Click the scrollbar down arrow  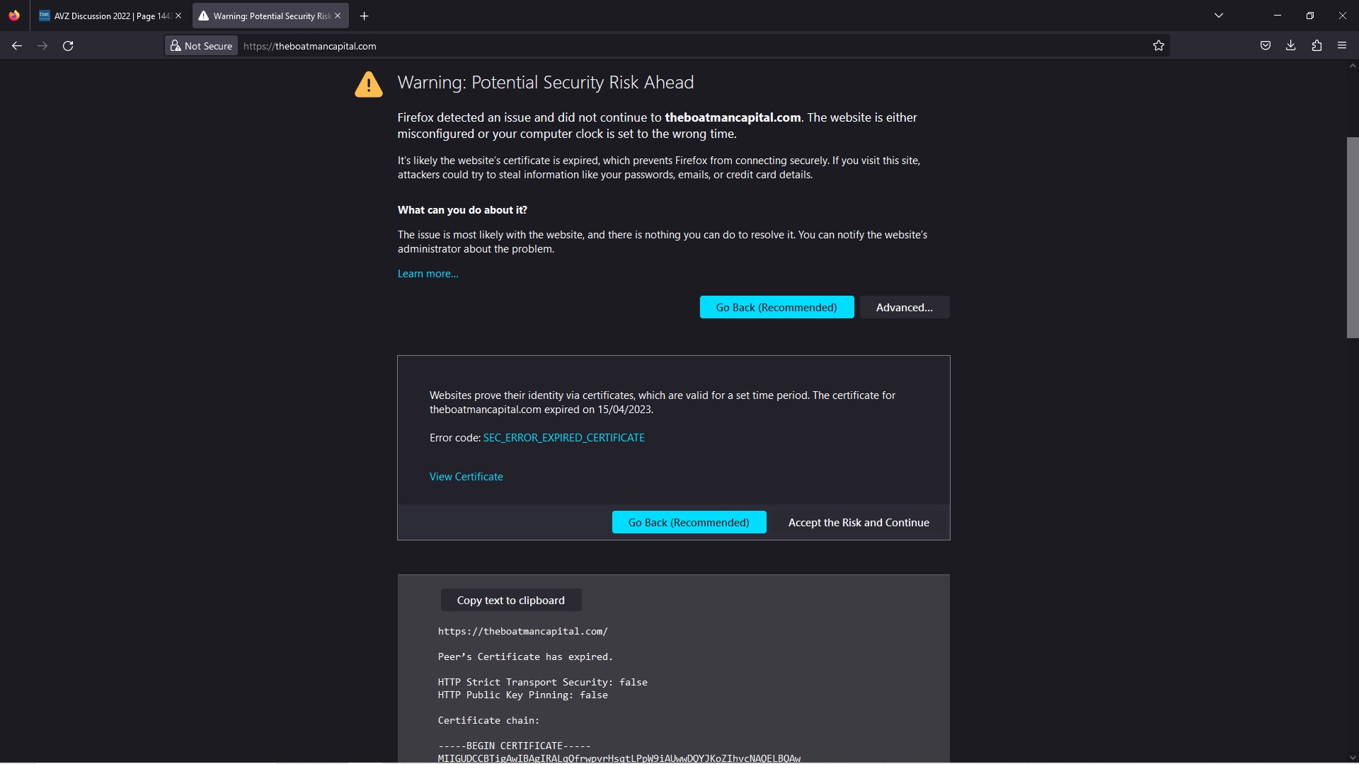tap(1352, 758)
